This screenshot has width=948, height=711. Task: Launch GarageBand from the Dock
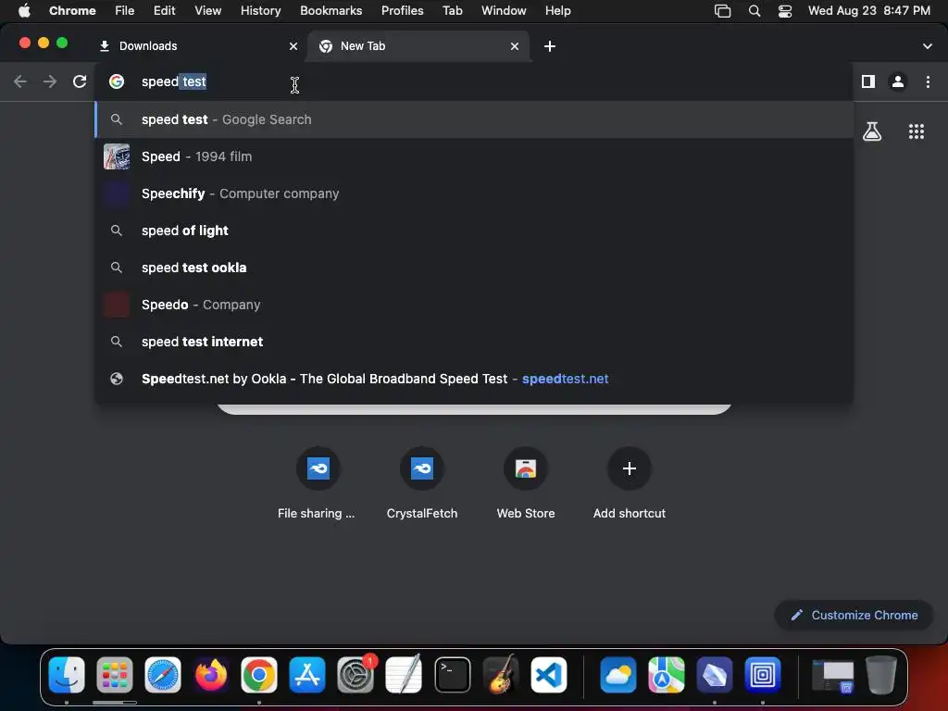pos(501,674)
